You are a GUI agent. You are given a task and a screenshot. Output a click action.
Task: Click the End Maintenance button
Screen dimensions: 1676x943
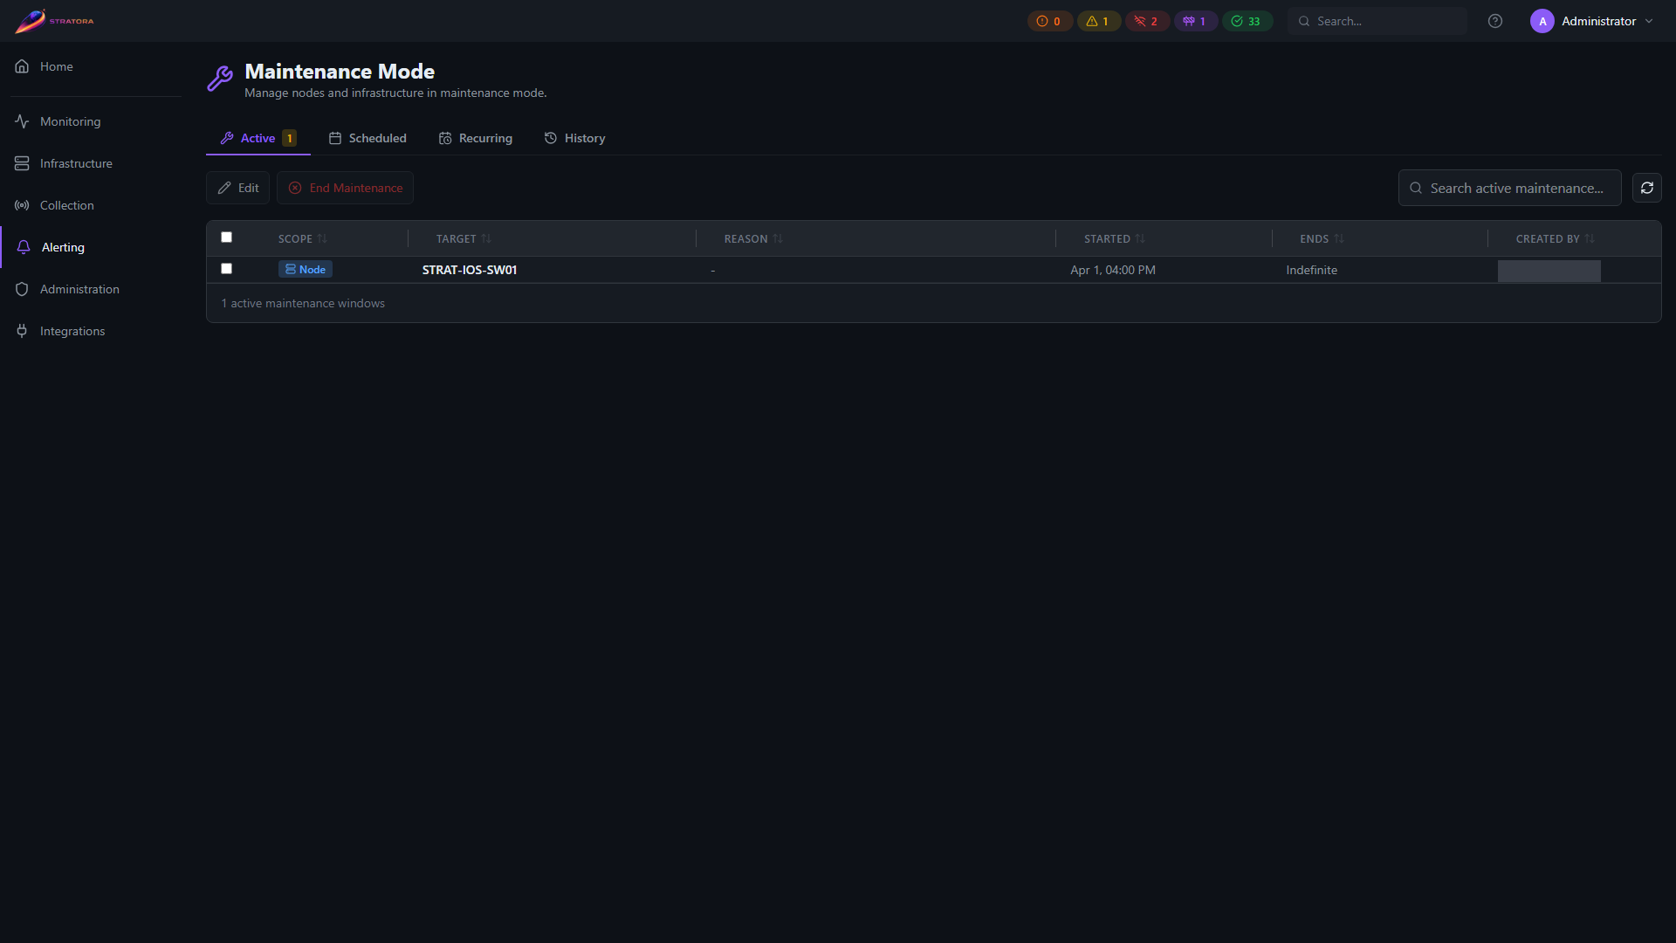(x=345, y=188)
